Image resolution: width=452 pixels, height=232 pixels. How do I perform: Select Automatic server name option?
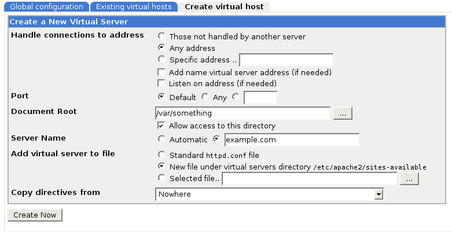[x=161, y=139]
